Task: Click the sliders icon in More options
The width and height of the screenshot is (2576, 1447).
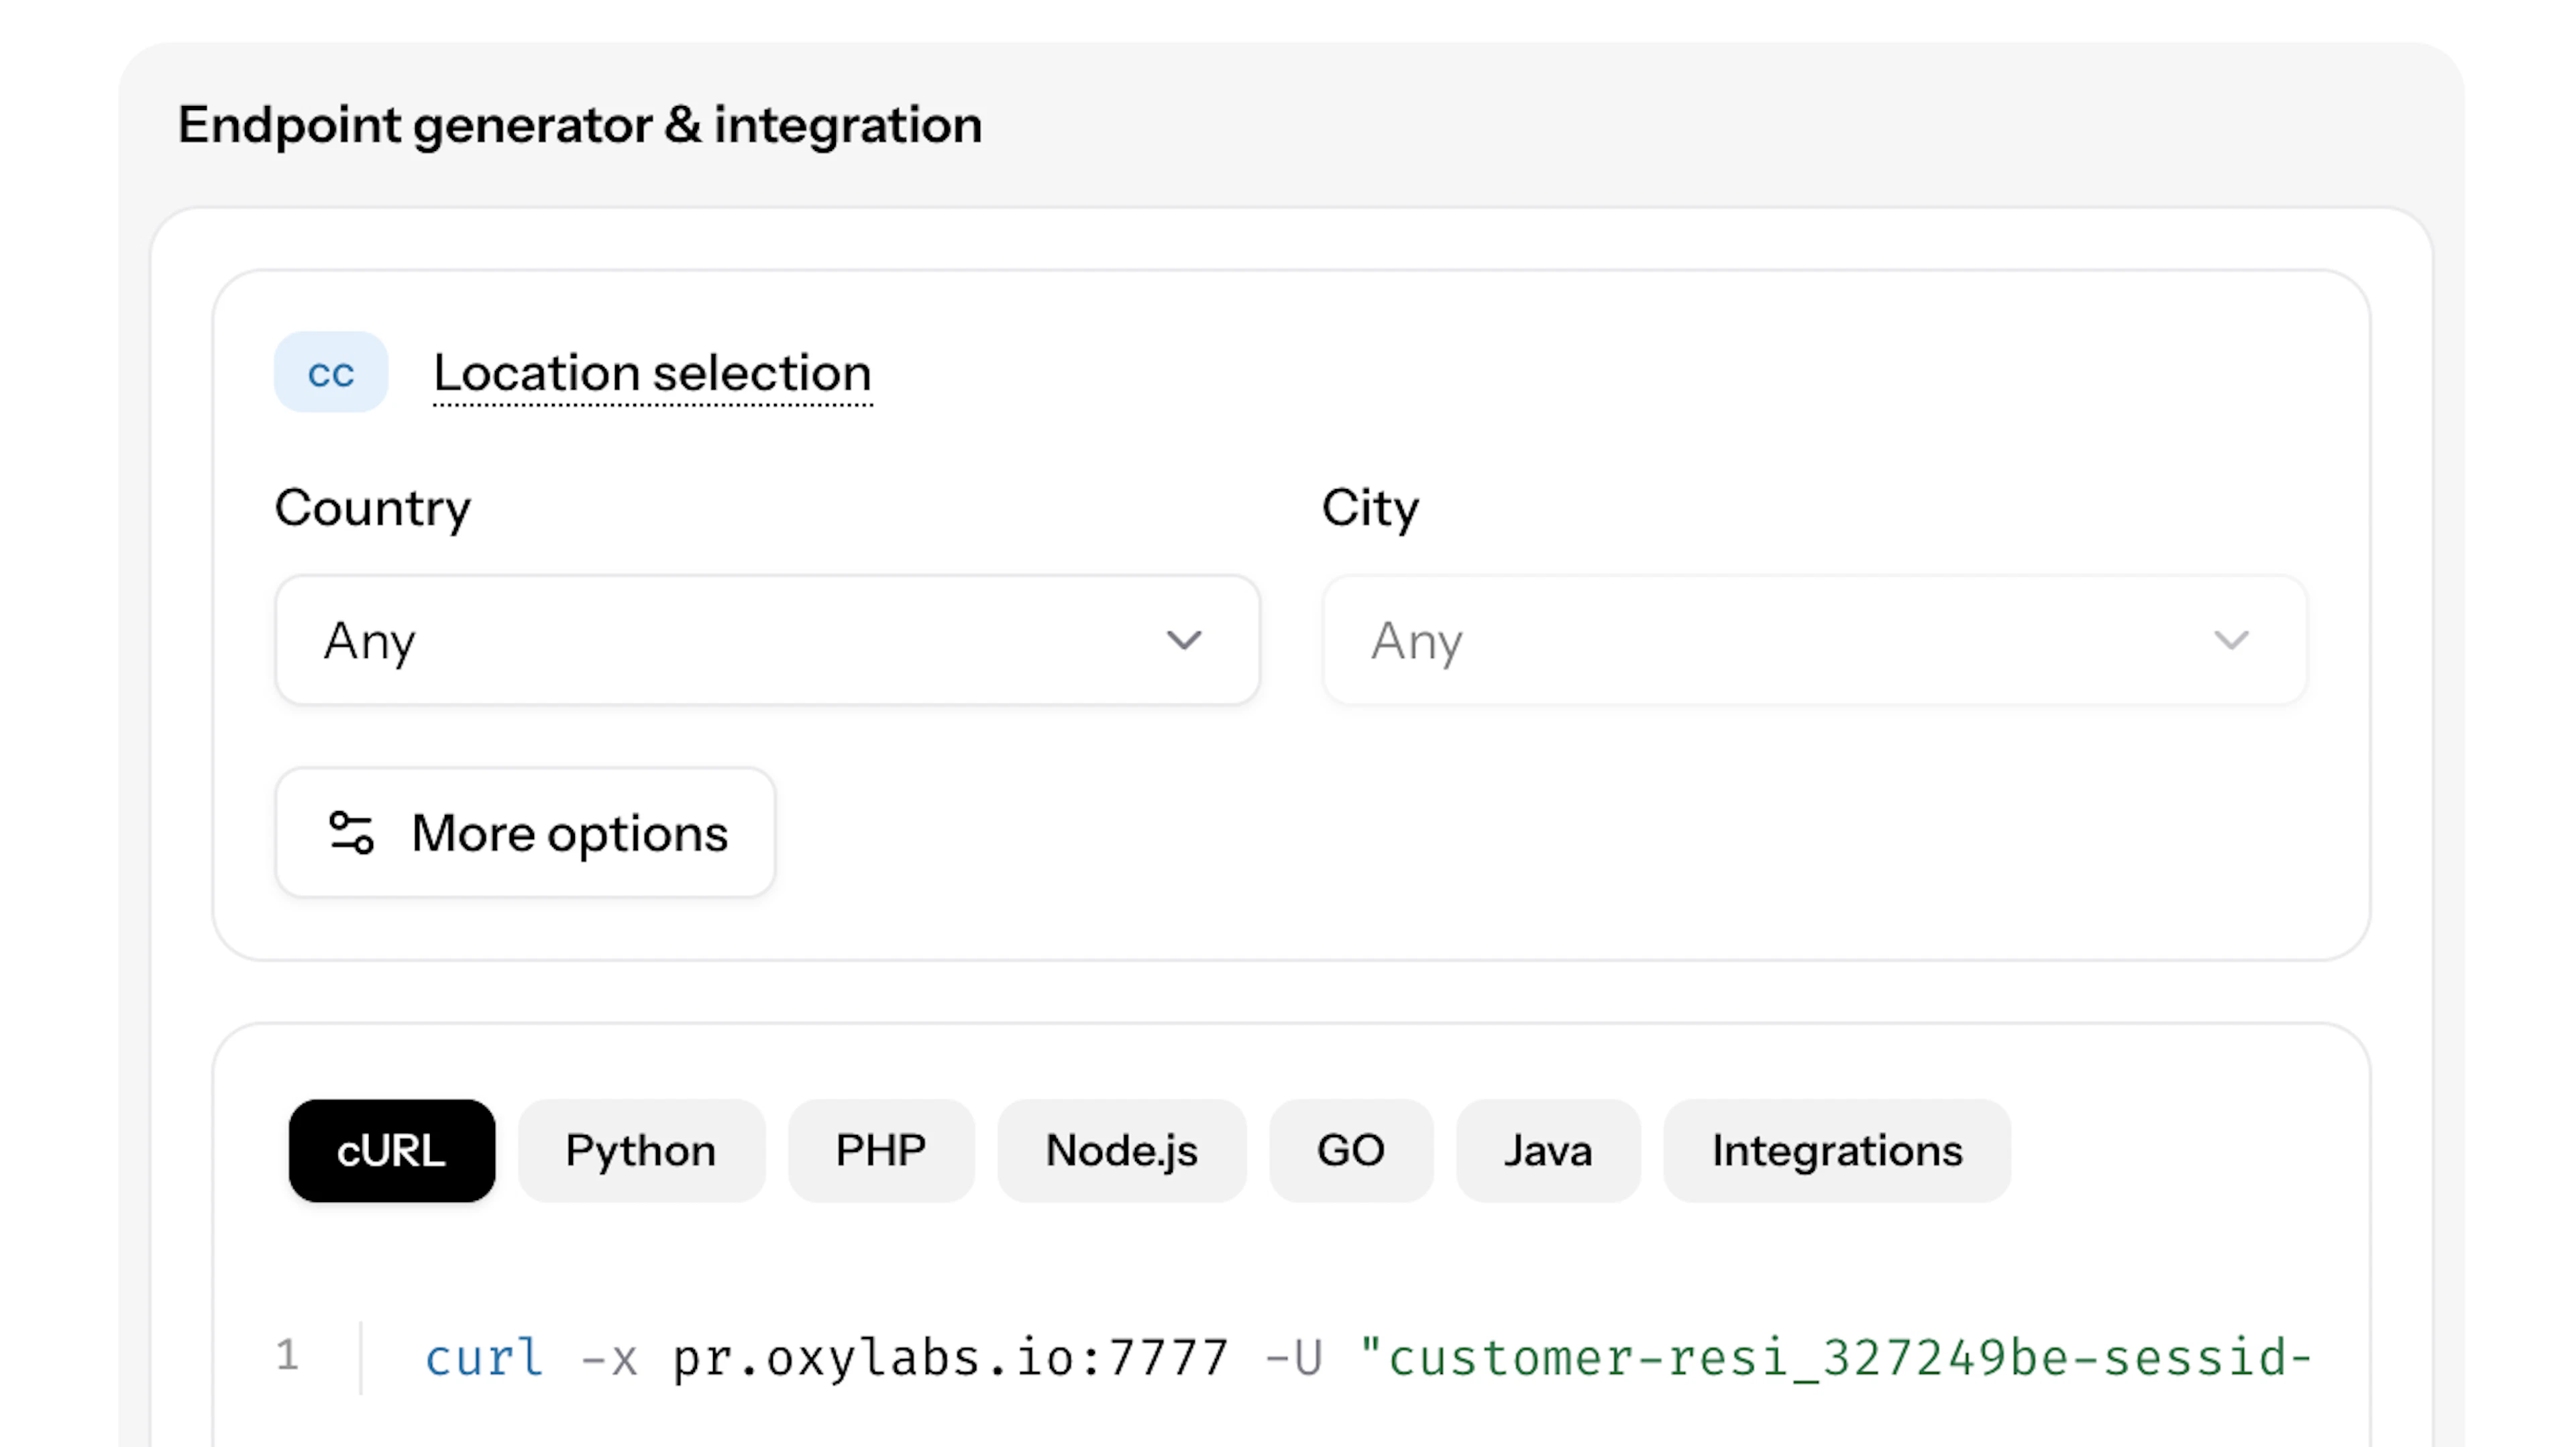Action: tap(351, 833)
